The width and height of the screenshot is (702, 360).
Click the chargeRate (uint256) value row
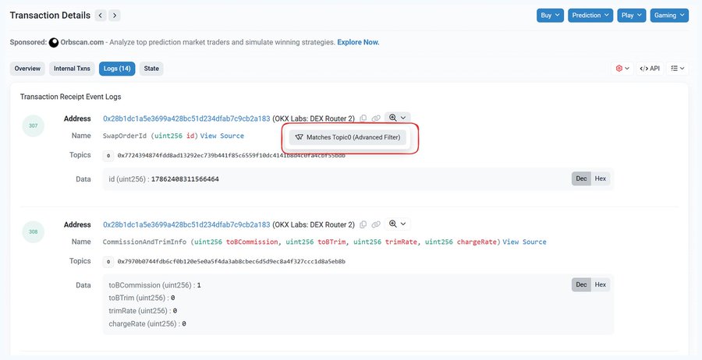point(147,323)
